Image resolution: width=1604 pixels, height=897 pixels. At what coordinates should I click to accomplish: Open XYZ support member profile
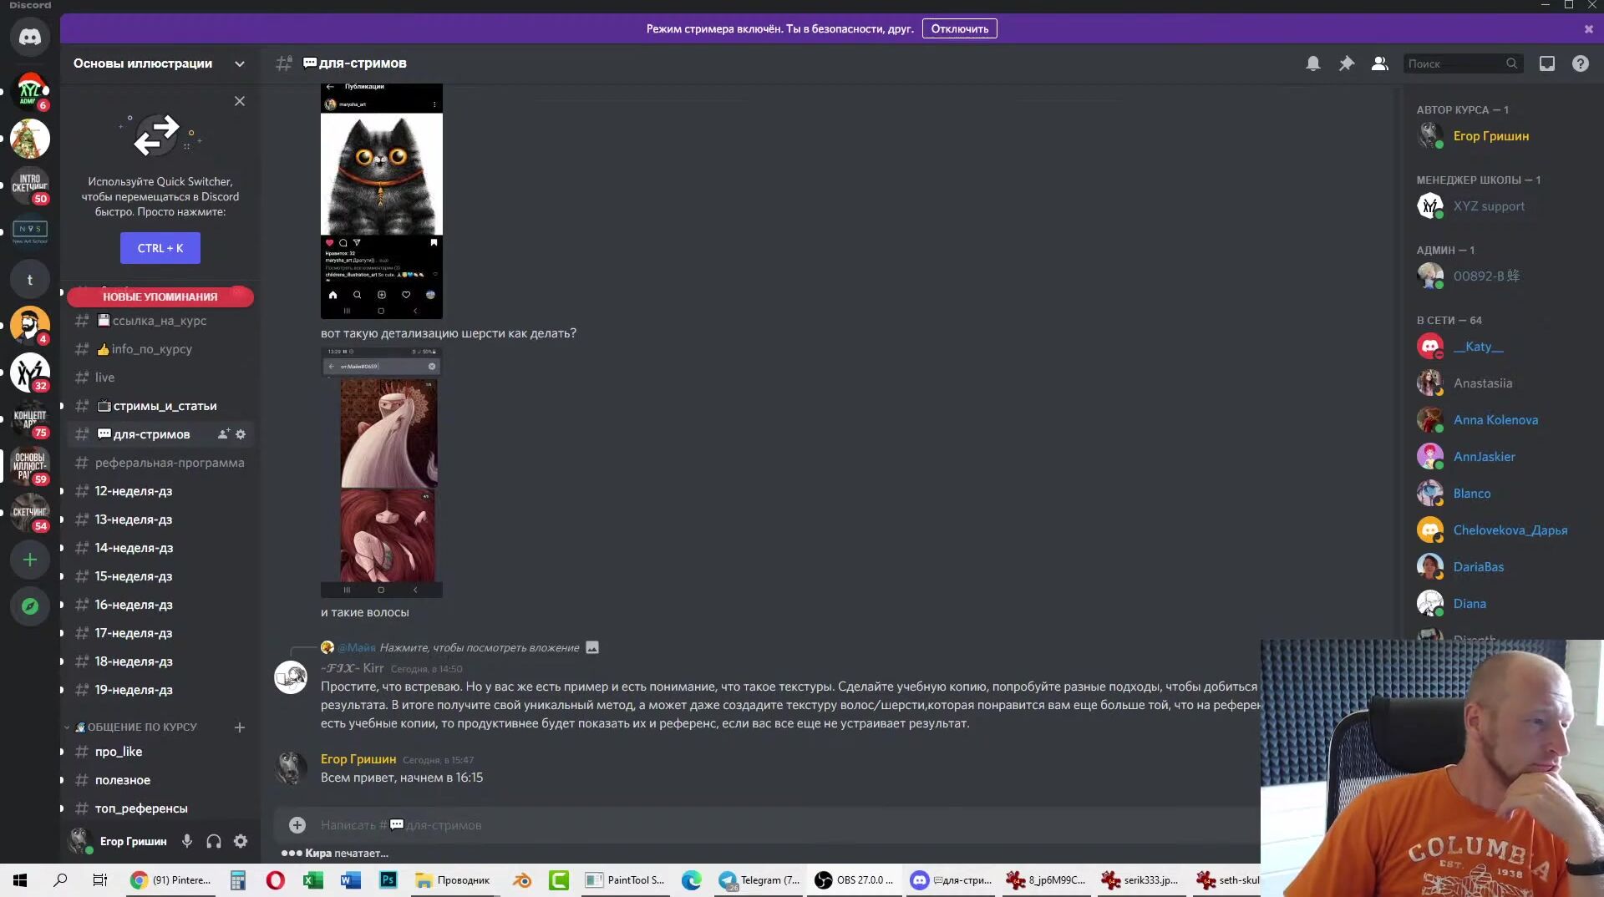click(1488, 206)
